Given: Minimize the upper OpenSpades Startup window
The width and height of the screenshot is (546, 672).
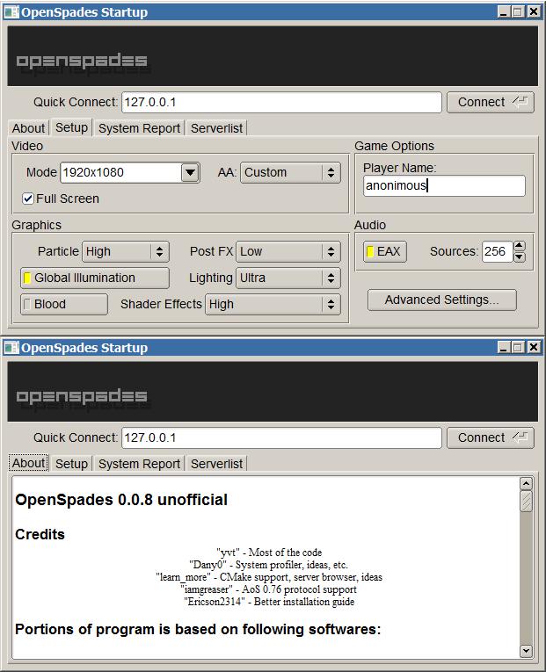Looking at the screenshot, I should click(504, 12).
